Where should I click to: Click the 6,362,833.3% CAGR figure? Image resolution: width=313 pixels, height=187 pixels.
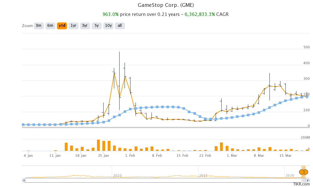pos(200,14)
